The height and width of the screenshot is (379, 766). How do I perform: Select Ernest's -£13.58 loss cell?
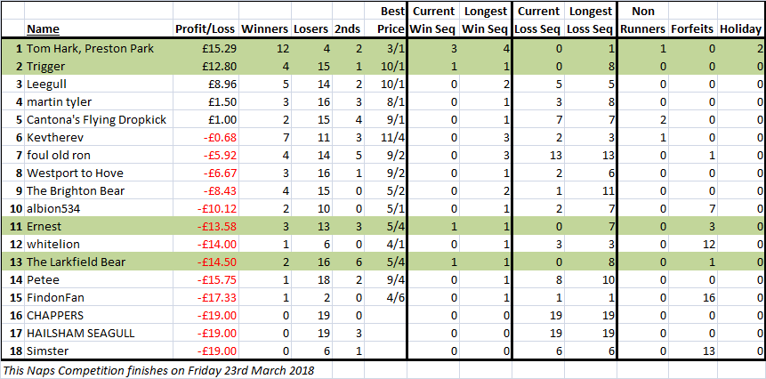pyautogui.click(x=206, y=227)
